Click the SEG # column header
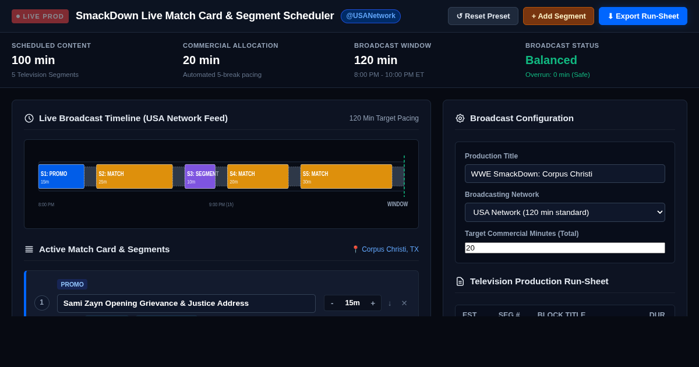The height and width of the screenshot is (367, 699). [509, 315]
